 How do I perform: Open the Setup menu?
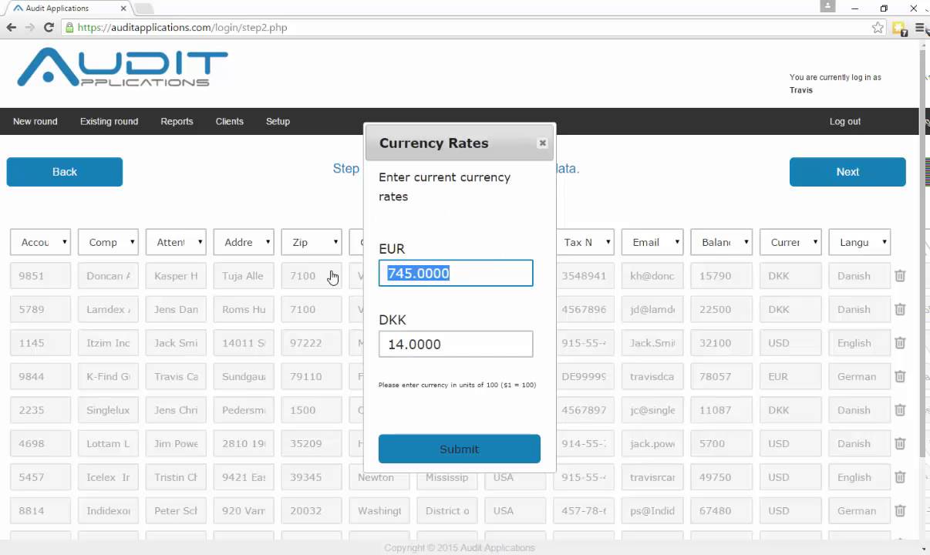[278, 121]
